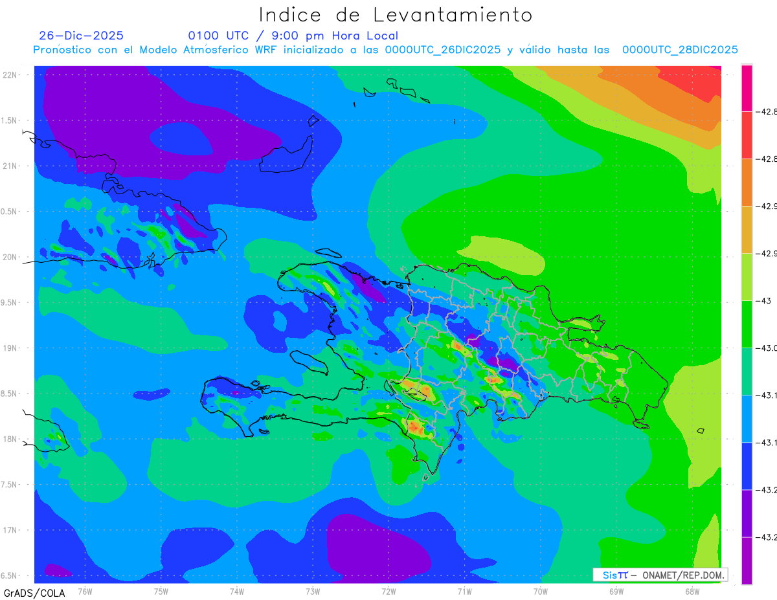Click the date label '26-Dic-2025'
This screenshot has height=600, width=777.
click(x=81, y=36)
